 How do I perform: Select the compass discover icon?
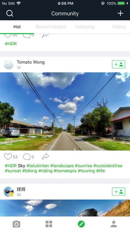(x=81, y=224)
